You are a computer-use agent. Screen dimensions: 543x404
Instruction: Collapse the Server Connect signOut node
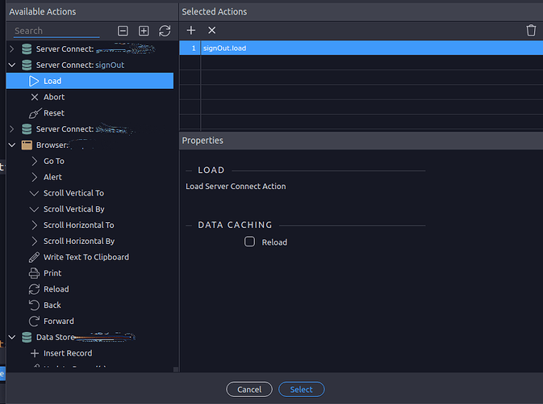click(12, 65)
